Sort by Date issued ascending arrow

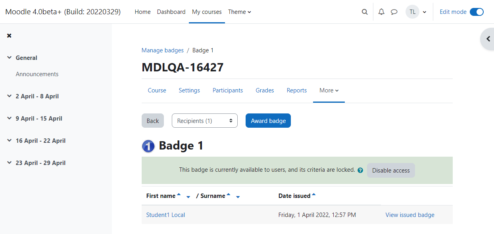pyautogui.click(x=314, y=195)
